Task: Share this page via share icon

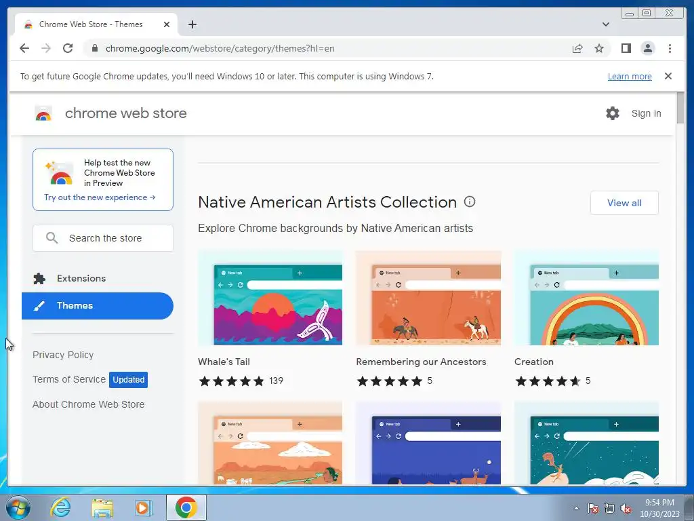Action: [x=577, y=48]
